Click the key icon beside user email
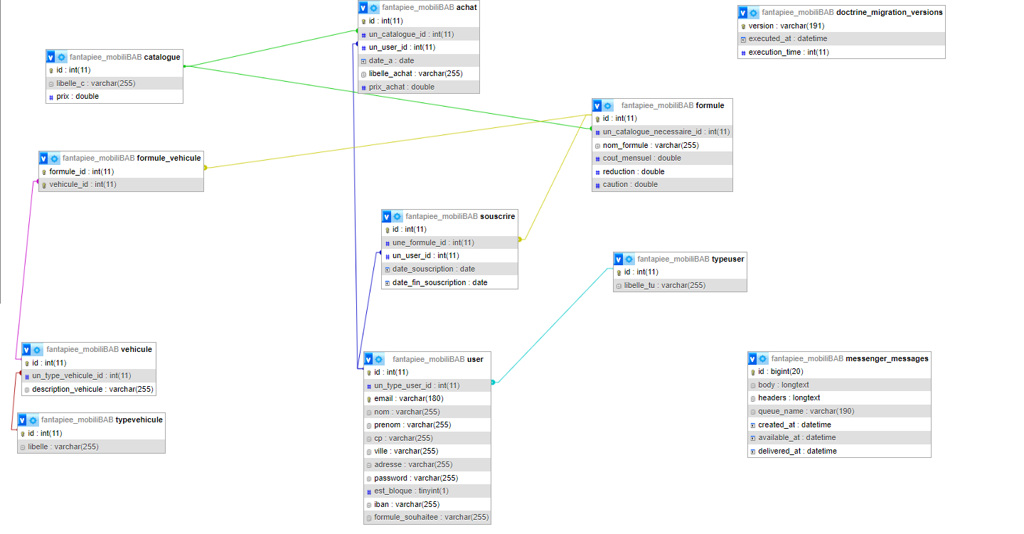This screenshot has height=534, width=1024. pyautogui.click(x=369, y=399)
